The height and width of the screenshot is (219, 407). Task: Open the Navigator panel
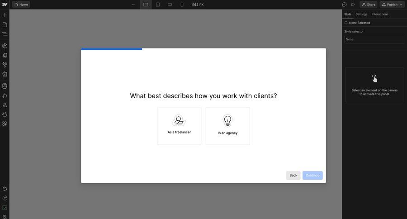click(5, 34)
